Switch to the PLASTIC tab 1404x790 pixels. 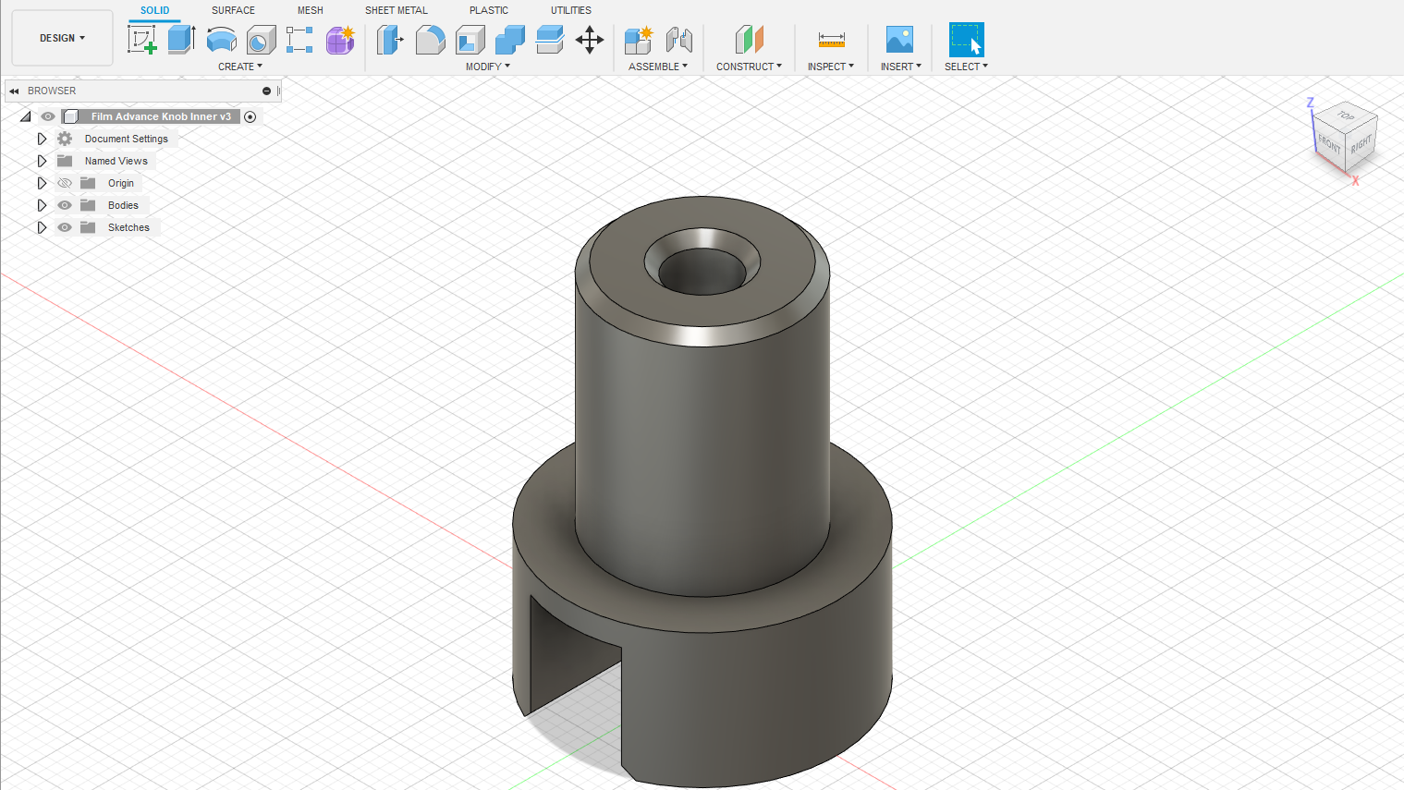(x=489, y=10)
